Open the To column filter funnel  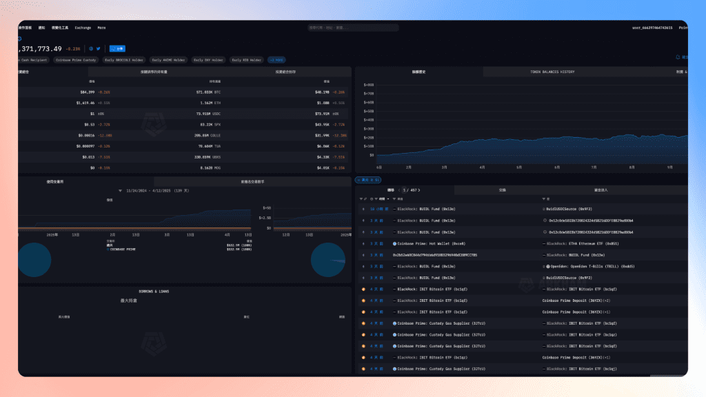544,199
